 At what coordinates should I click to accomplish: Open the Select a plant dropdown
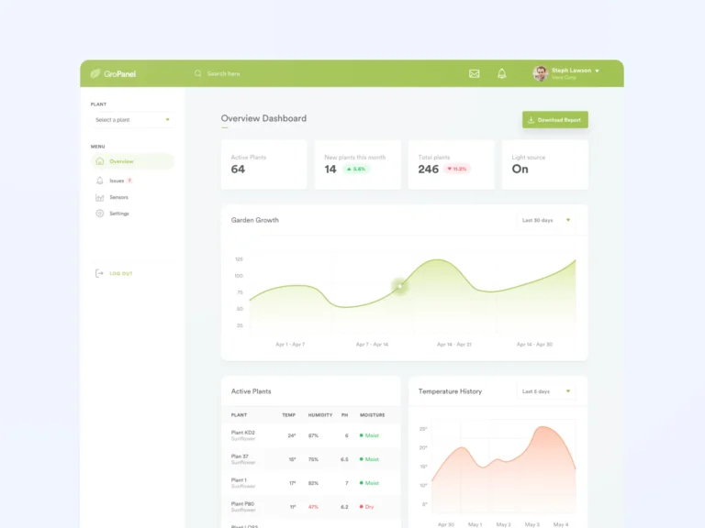click(x=132, y=120)
